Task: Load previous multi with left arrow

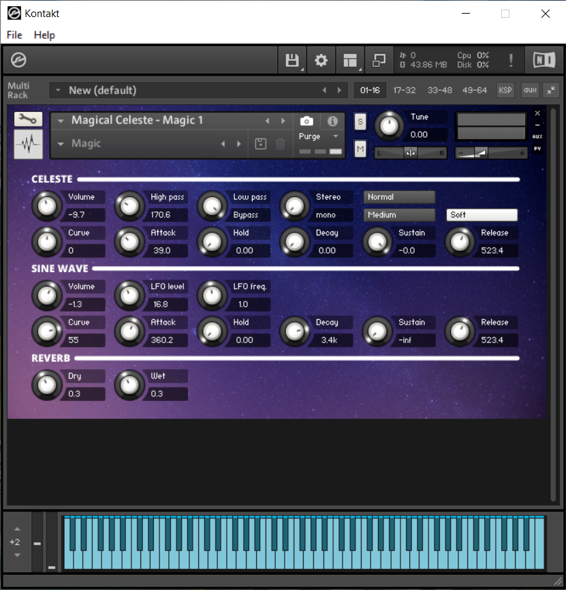Action: 324,90
